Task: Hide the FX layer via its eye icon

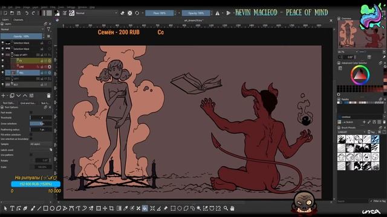Action: click(x=2, y=60)
